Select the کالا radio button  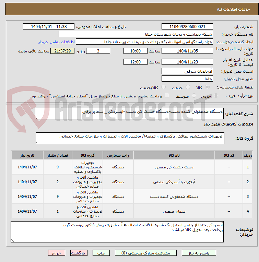[207, 87]
